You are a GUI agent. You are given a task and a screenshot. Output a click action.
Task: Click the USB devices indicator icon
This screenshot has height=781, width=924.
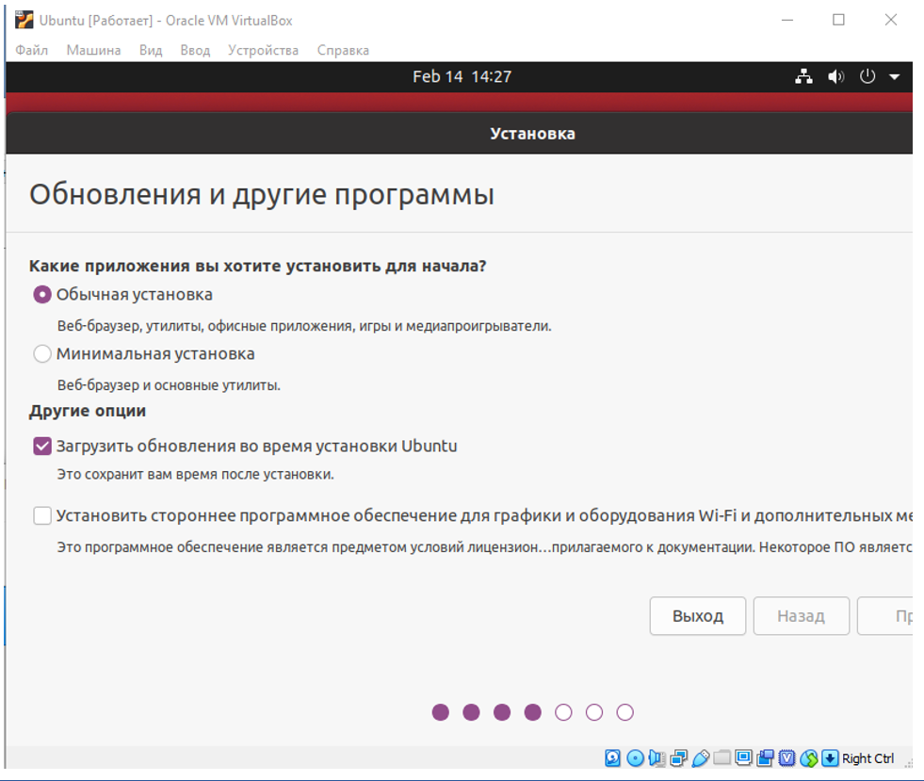click(x=701, y=758)
